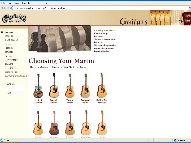
Task: Click the Golden Era Marquis text label
Action: (102, 101)
